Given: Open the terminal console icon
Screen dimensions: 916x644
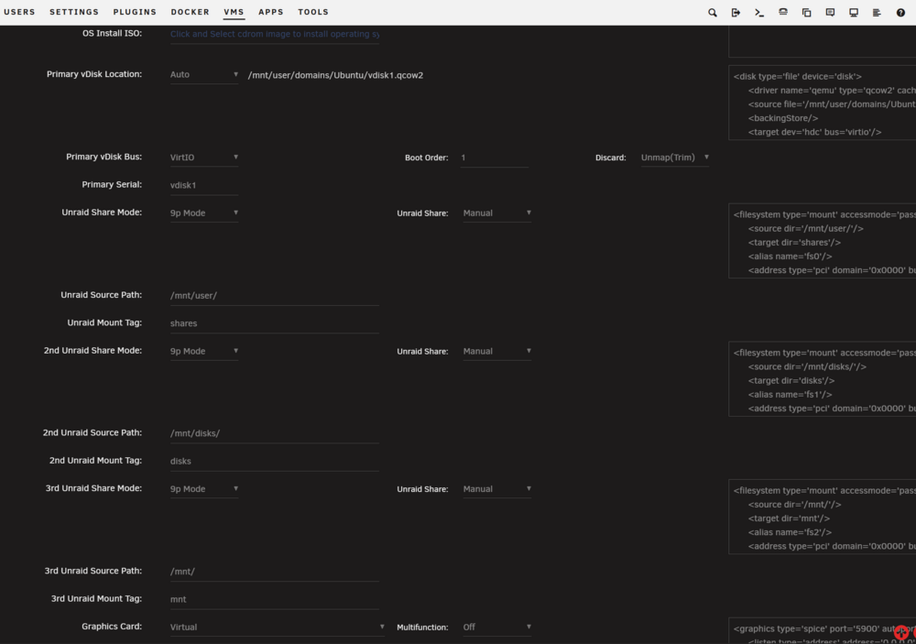Looking at the screenshot, I should coord(759,12).
